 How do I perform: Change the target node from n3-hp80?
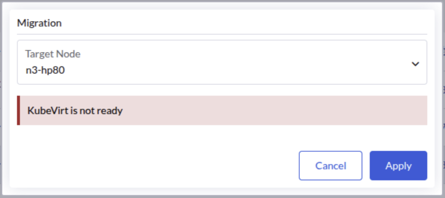[221, 62]
